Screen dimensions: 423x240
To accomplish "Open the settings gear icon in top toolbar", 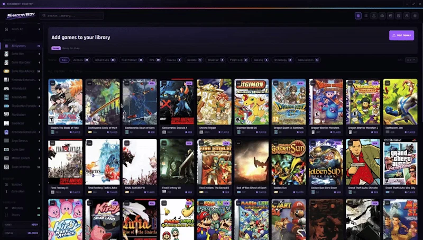I will (x=415, y=16).
